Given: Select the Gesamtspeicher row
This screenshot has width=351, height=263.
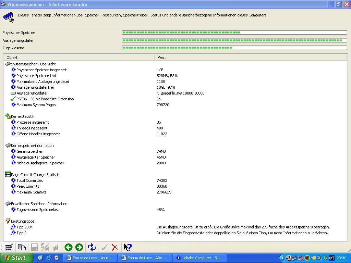Looking at the screenshot, I should tap(175, 151).
